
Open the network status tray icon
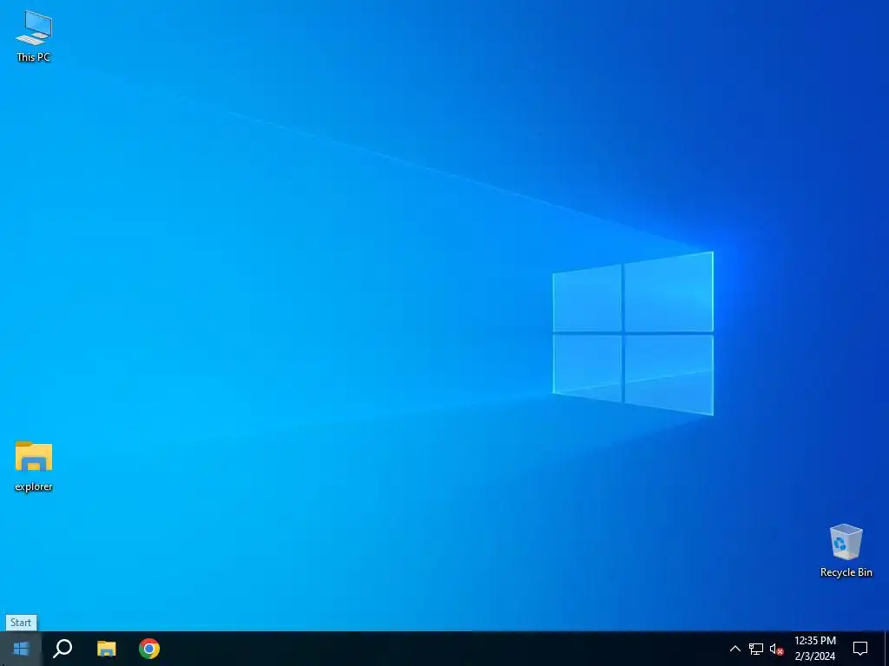tap(756, 649)
